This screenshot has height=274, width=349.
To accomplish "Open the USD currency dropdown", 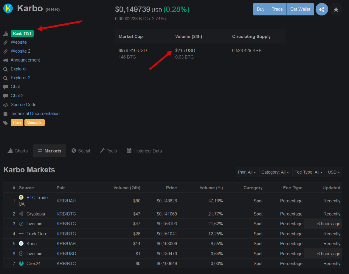I will 334,172.
